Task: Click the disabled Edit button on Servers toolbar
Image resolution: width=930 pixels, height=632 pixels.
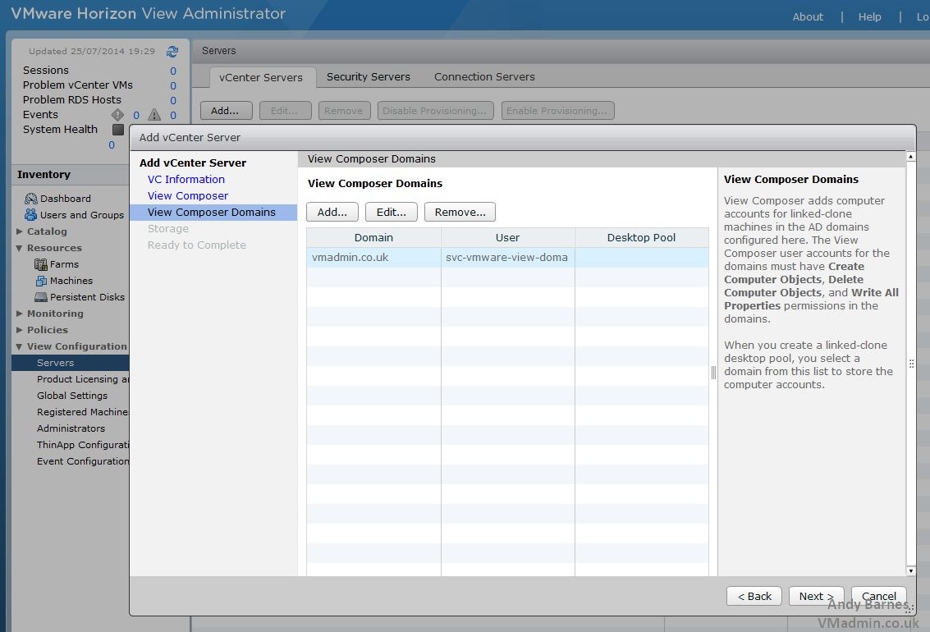Action: 286,111
